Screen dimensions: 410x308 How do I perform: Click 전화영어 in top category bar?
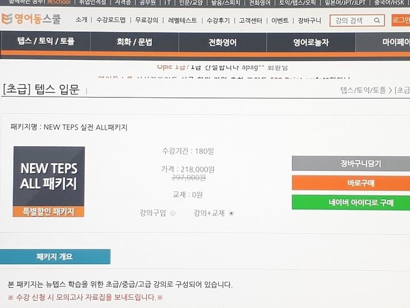coord(260,2)
